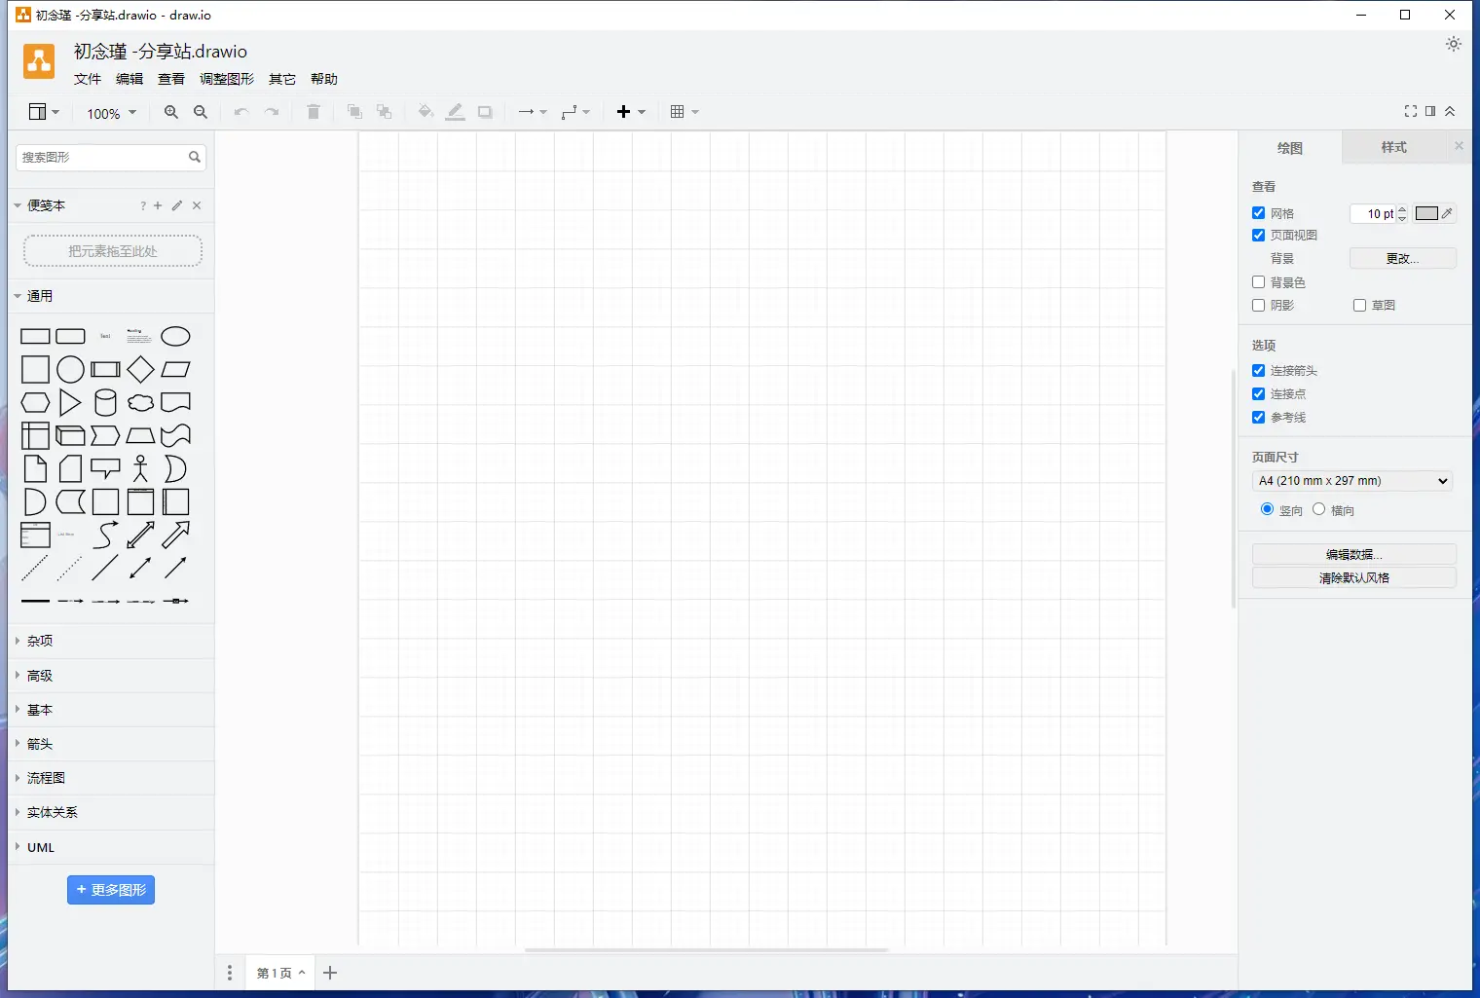This screenshot has width=1480, height=998.
Task: Click the zoom in magnifier icon
Action: pyautogui.click(x=171, y=112)
